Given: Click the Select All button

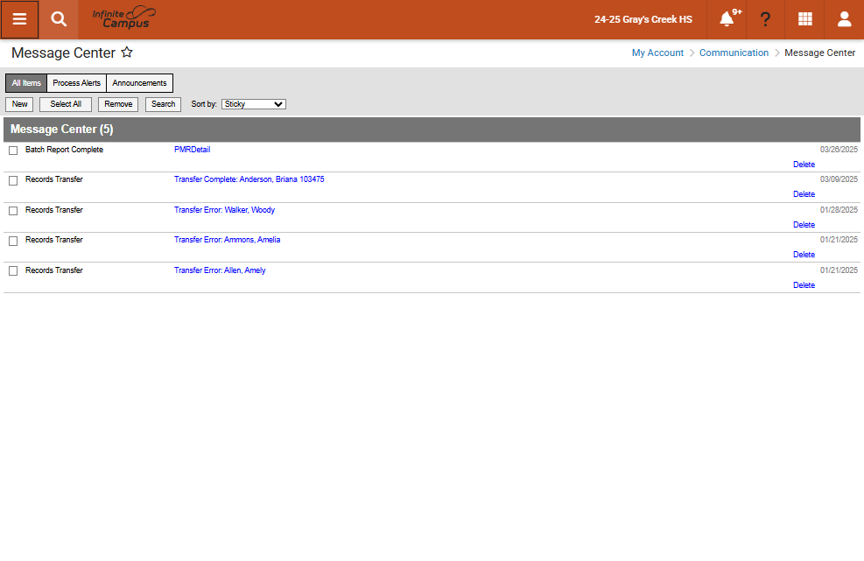Looking at the screenshot, I should coord(66,104).
